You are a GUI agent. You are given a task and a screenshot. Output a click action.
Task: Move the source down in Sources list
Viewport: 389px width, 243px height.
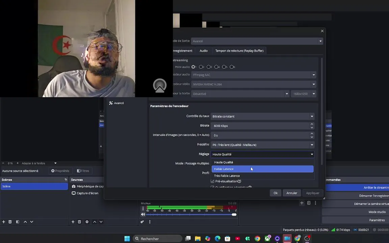click(101, 222)
